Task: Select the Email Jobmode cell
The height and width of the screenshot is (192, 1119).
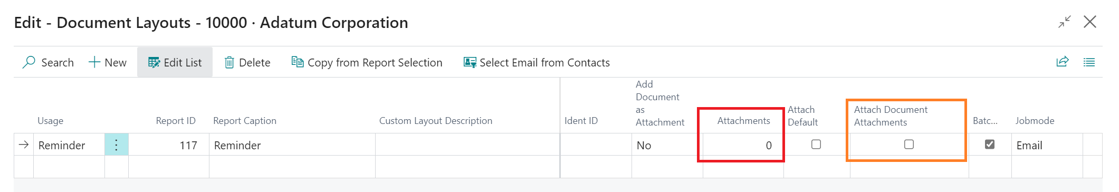Action: [1047, 145]
